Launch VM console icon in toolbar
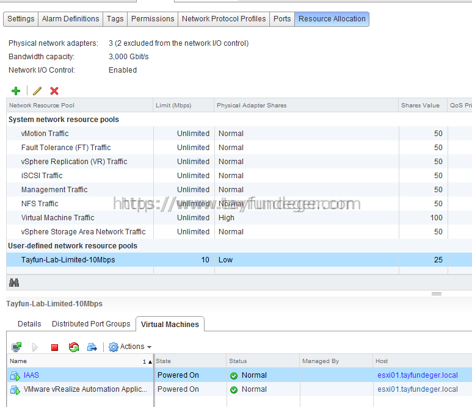The height and width of the screenshot is (407, 472). tap(16, 347)
